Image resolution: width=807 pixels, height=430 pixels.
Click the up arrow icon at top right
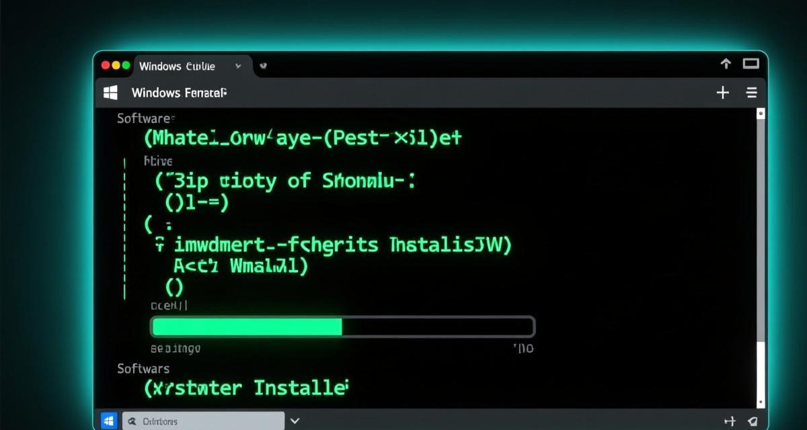(726, 64)
